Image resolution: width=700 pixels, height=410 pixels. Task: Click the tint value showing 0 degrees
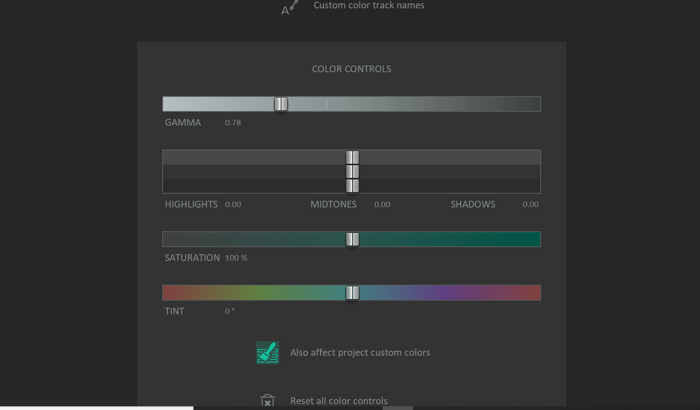(x=230, y=311)
